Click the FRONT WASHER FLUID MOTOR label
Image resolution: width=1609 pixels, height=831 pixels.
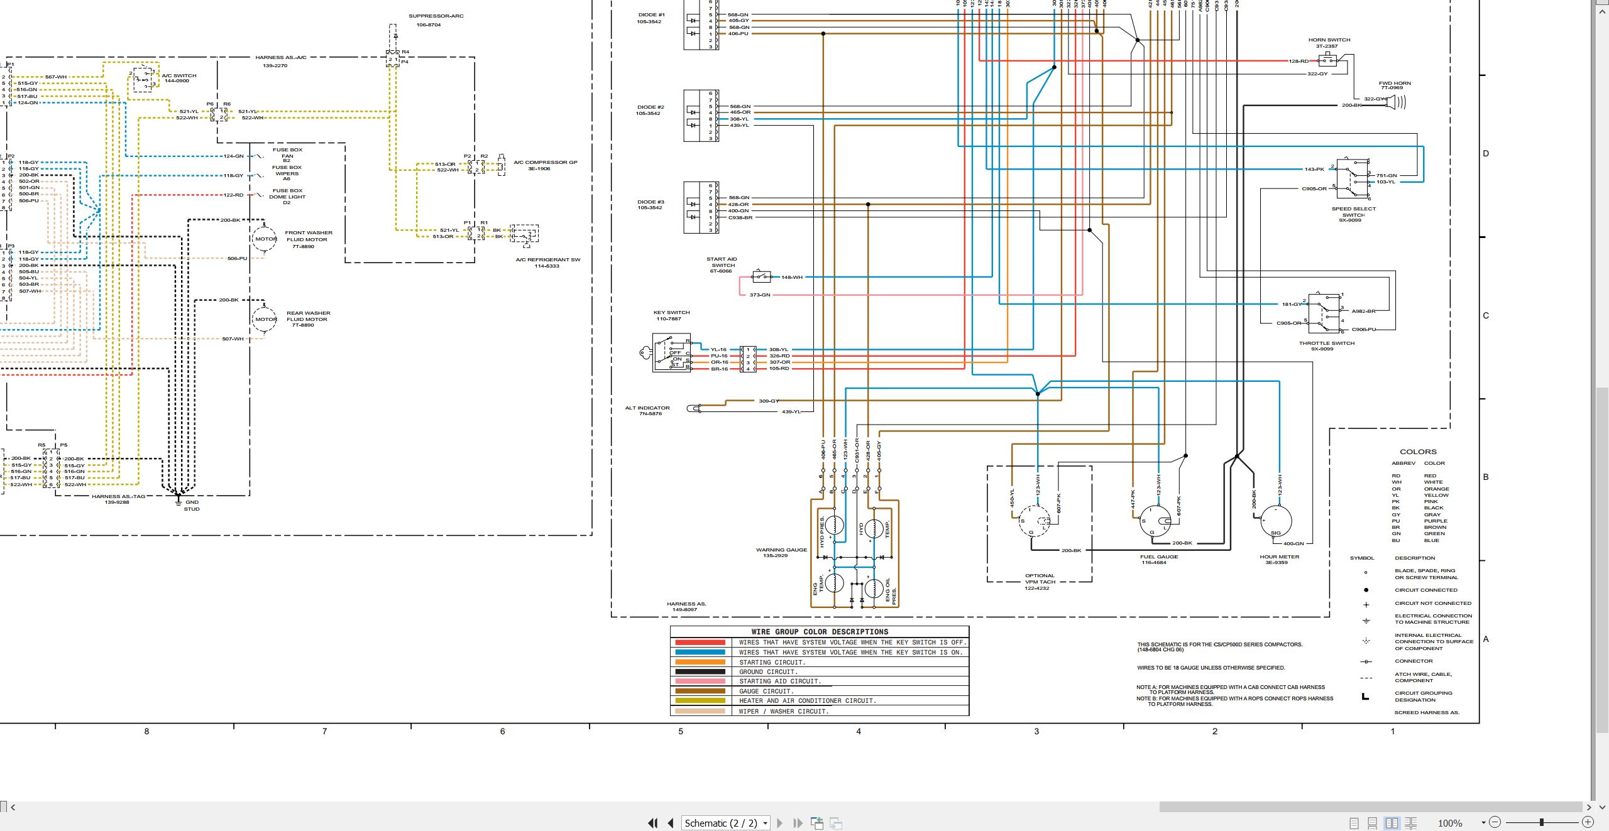pyautogui.click(x=308, y=236)
